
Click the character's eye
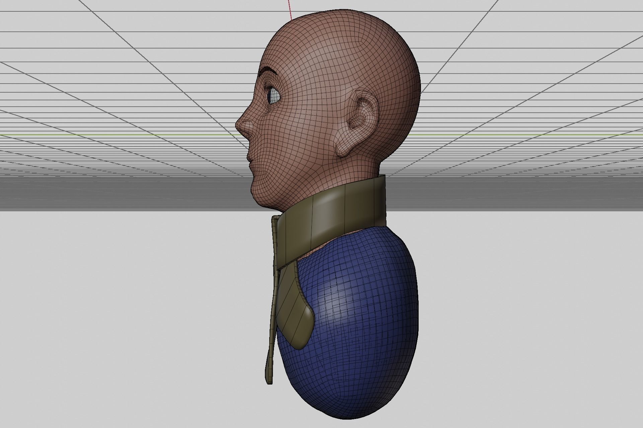click(273, 95)
